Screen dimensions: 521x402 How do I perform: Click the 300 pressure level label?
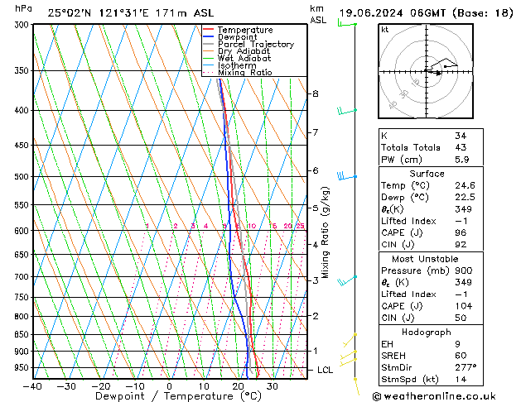click(23, 25)
